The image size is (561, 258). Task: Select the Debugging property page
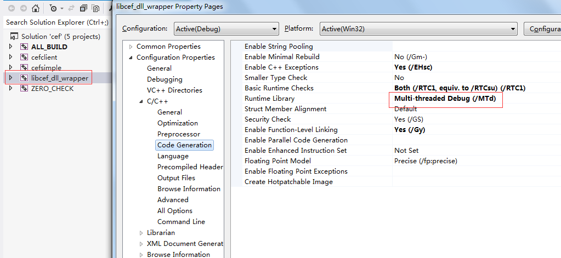click(x=165, y=79)
